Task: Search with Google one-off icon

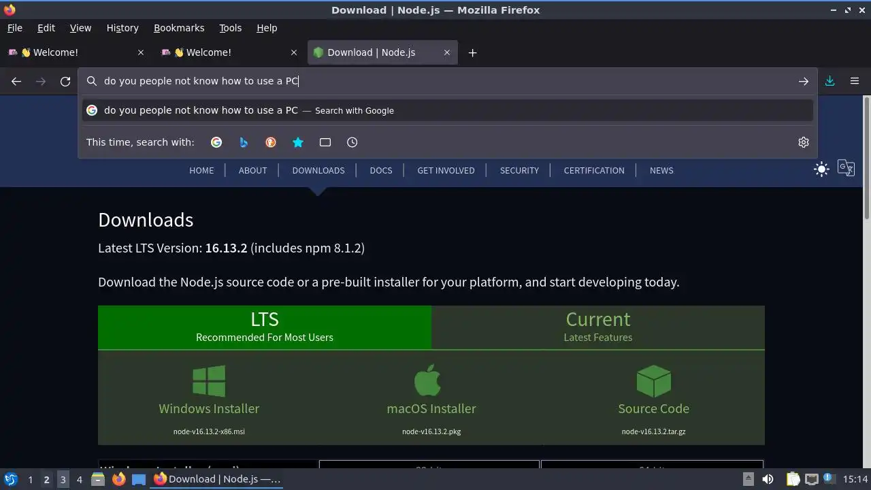Action: click(216, 142)
